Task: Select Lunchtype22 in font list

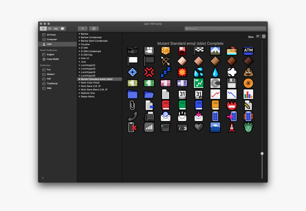Action: (100, 65)
